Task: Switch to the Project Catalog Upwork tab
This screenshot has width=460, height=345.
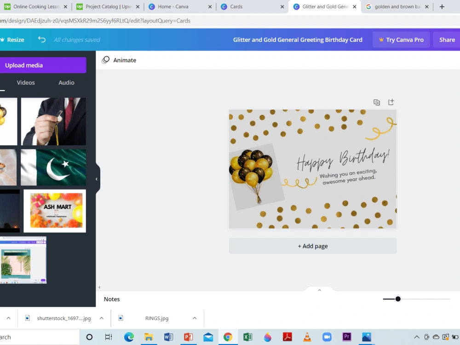Action: coord(108,6)
